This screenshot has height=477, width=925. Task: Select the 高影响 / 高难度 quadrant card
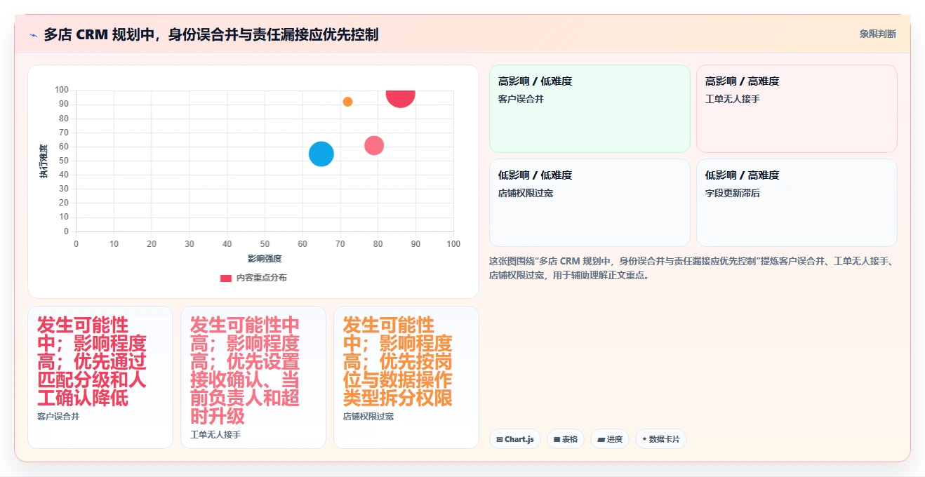[797, 109]
